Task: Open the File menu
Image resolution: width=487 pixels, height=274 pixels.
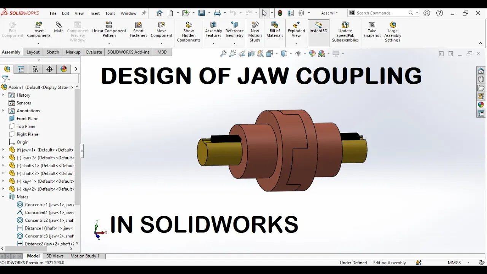Action: pyautogui.click(x=53, y=13)
